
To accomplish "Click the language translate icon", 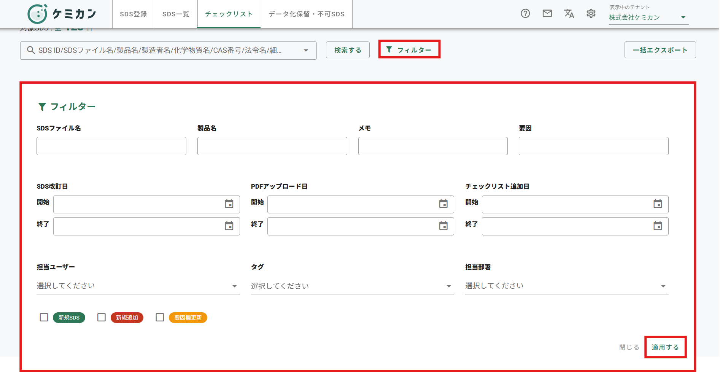I will pos(569,14).
